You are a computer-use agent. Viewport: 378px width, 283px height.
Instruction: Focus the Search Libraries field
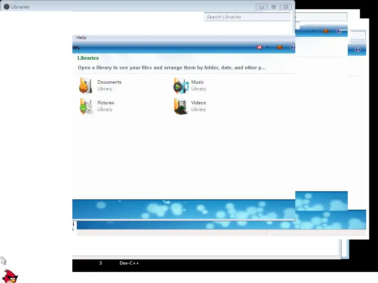pyautogui.click(x=247, y=17)
